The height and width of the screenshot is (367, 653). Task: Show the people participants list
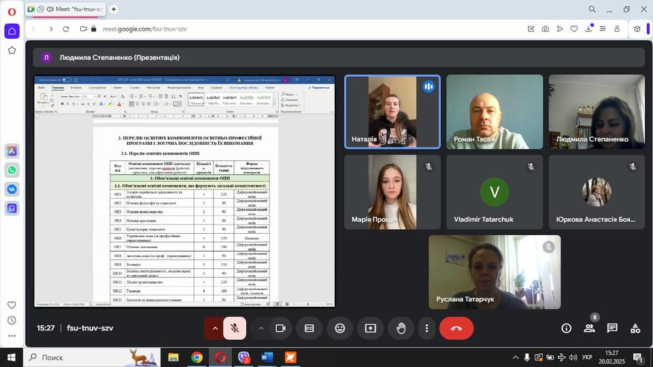coord(589,328)
